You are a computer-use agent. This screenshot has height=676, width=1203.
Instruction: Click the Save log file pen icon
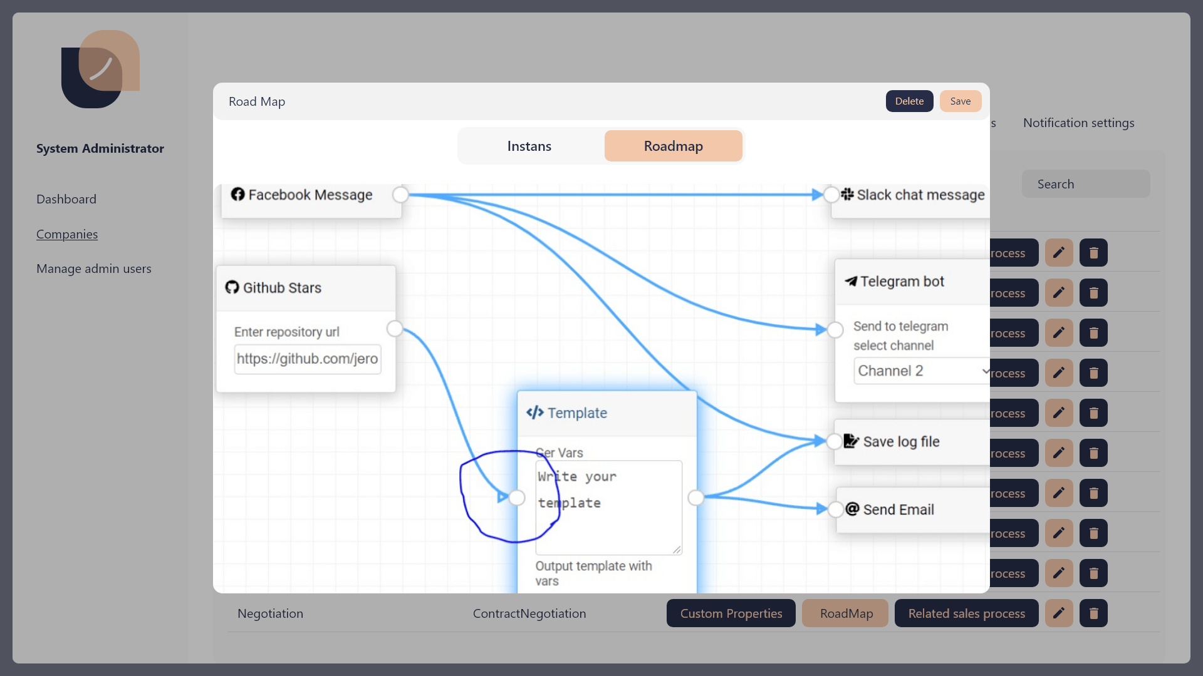(851, 441)
